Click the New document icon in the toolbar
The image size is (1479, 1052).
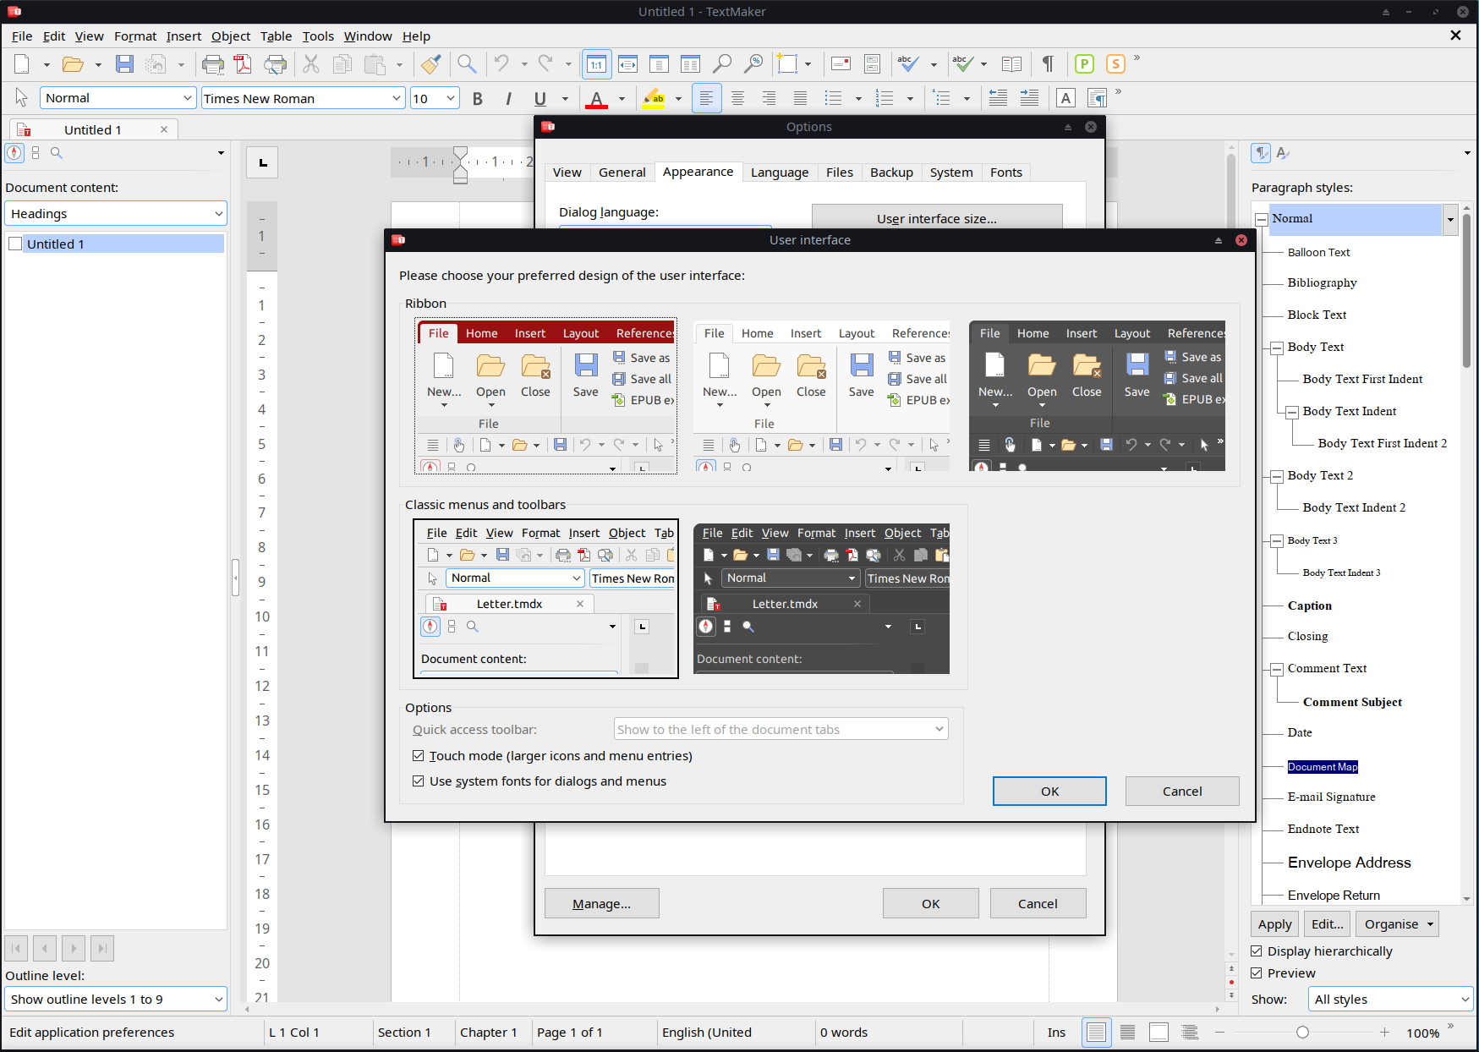click(22, 64)
